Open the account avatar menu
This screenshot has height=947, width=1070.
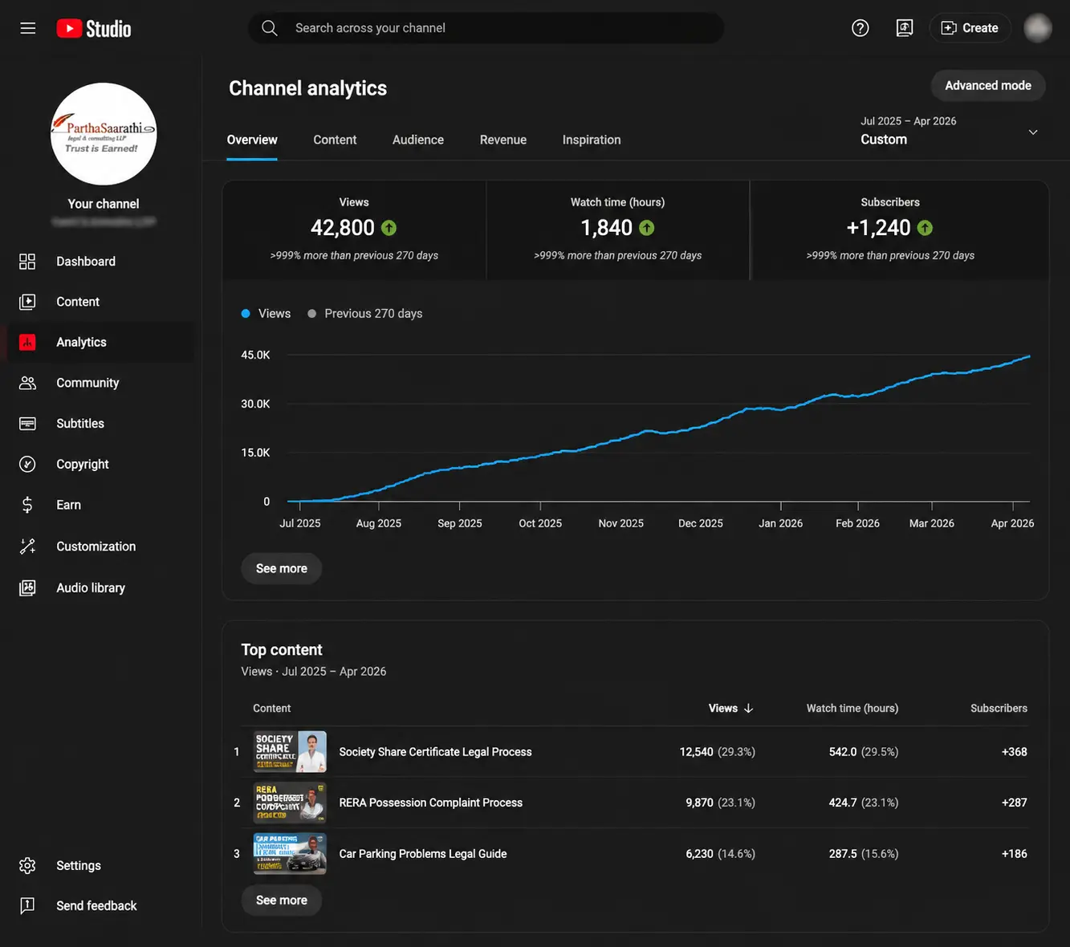click(1038, 28)
